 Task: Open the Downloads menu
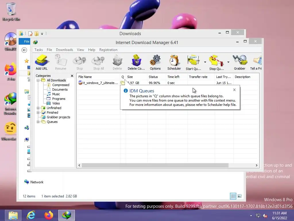coord(64,50)
